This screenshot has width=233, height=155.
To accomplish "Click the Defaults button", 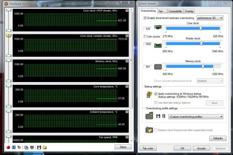I will pos(218,138).
